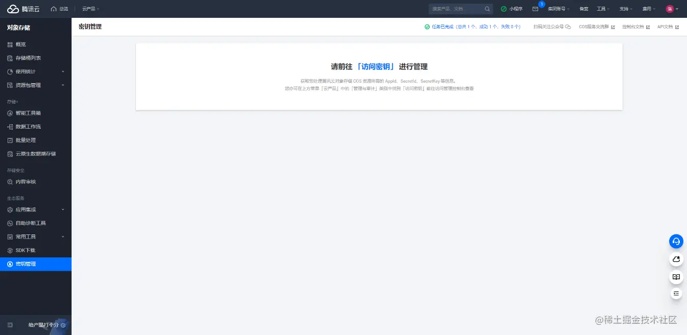
Task: Click the 任务已完成 task status
Action: (472, 27)
